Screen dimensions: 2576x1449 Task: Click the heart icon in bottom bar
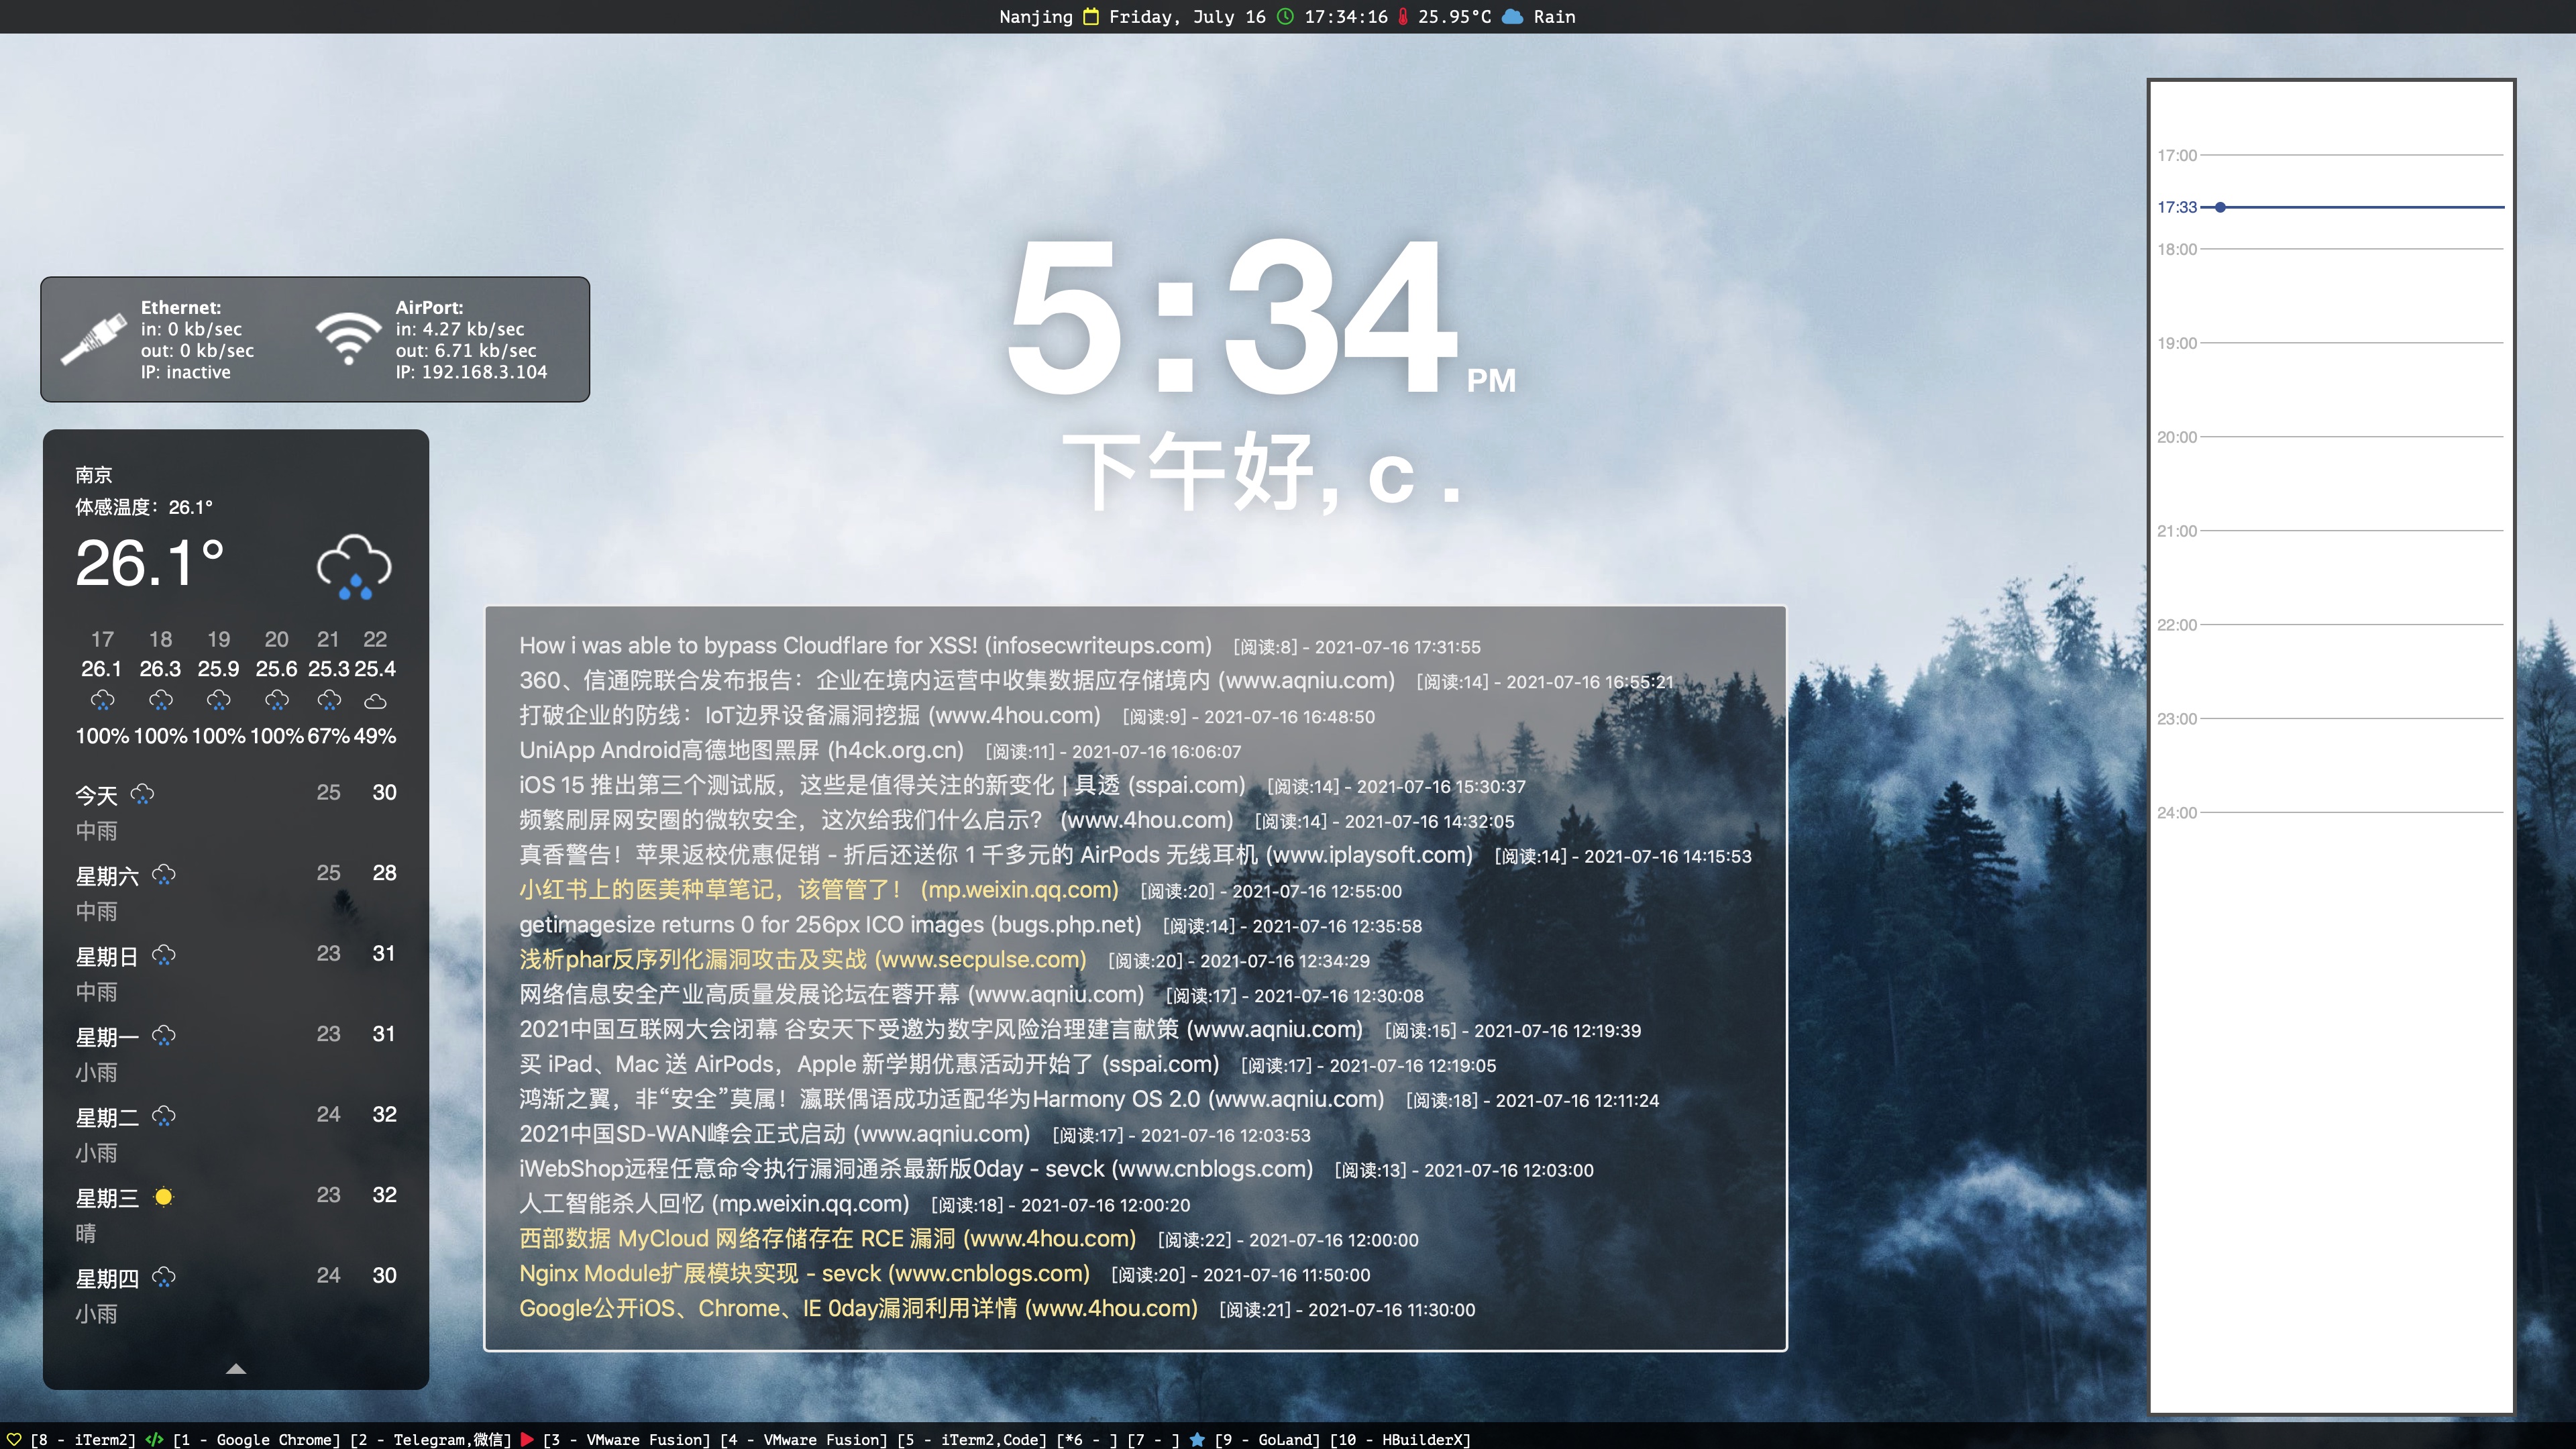tap(14, 1439)
